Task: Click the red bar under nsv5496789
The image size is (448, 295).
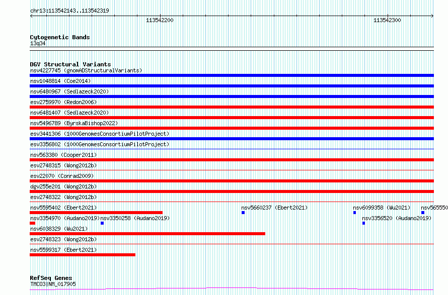Action: pyautogui.click(x=232, y=128)
